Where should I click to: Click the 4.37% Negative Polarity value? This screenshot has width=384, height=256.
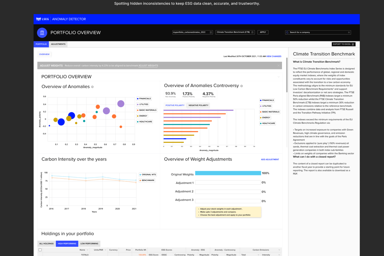[208, 94]
